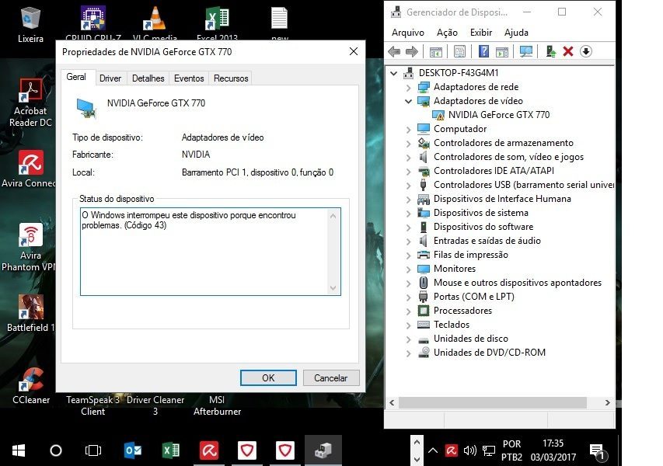This screenshot has width=663, height=466.
Task: Click the Avira umbrella taskbar button
Action: (x=209, y=450)
